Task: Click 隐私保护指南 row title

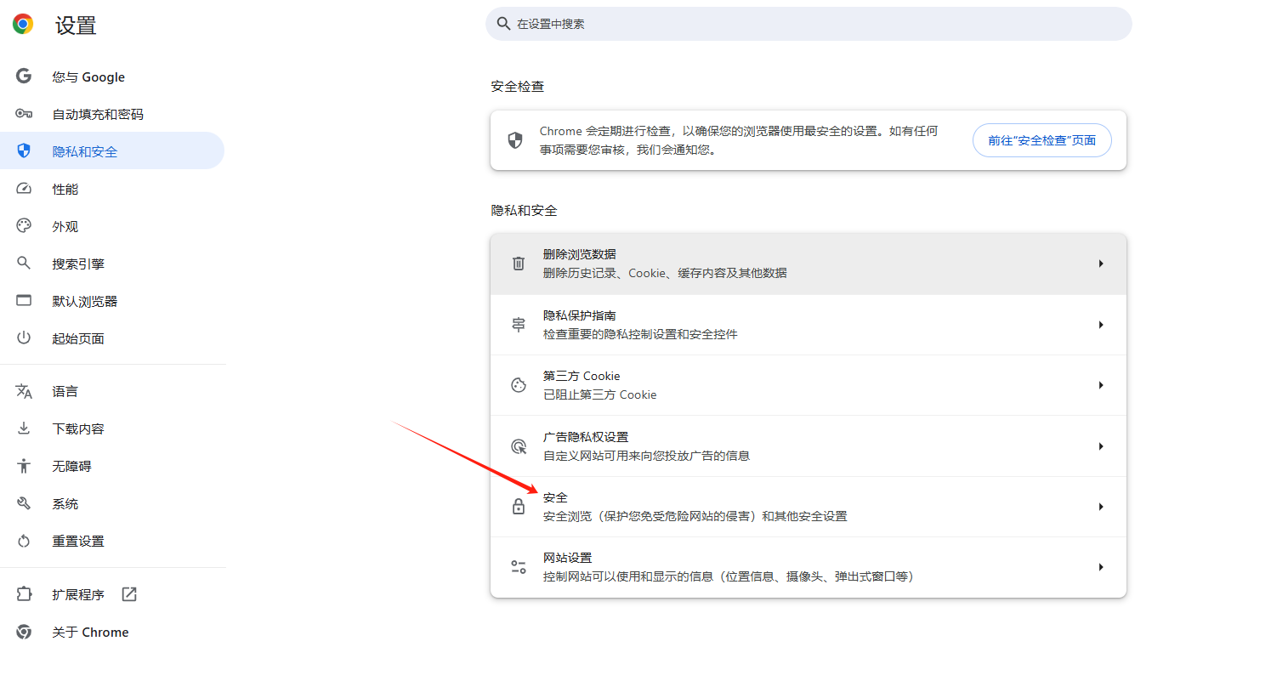Action: [x=580, y=315]
